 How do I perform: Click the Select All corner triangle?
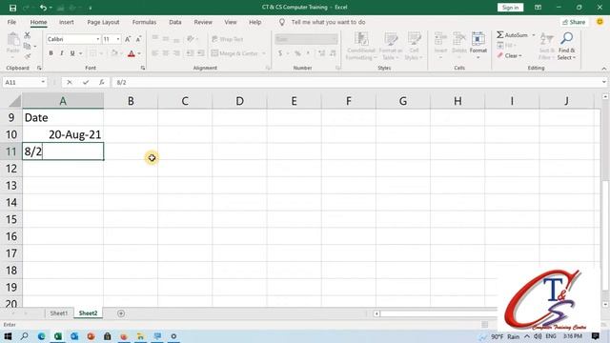click(14, 102)
